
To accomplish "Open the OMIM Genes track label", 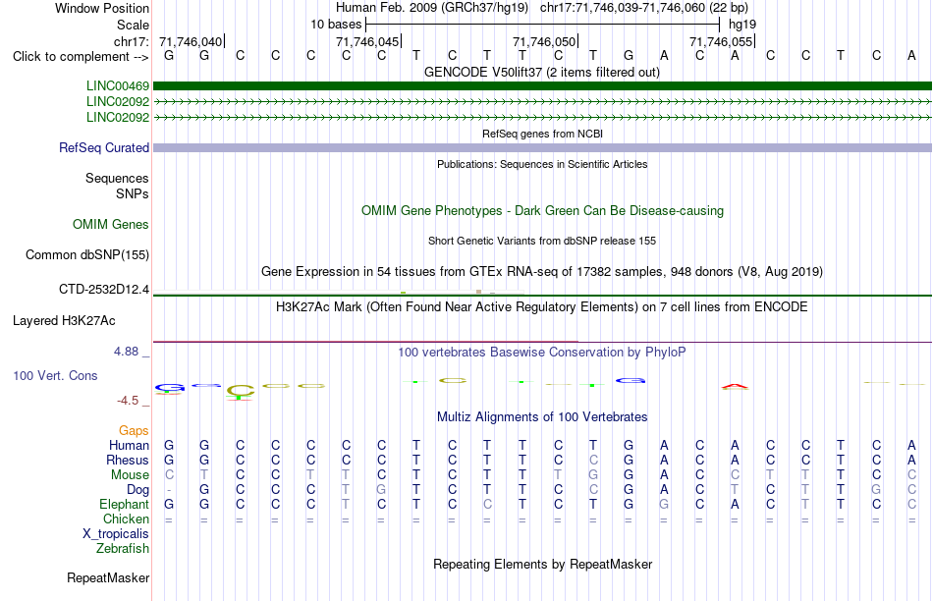I will tap(110, 224).
